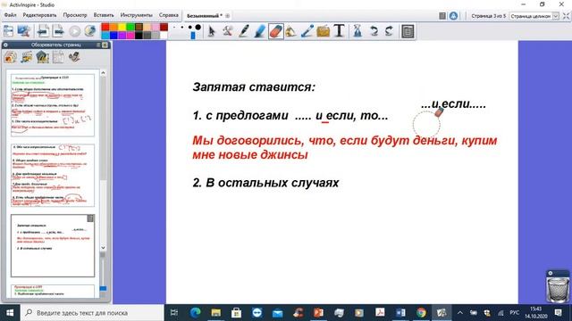Start the ExpressPoll voting icon
The width and height of the screenshot is (572, 321).
click(75, 31)
